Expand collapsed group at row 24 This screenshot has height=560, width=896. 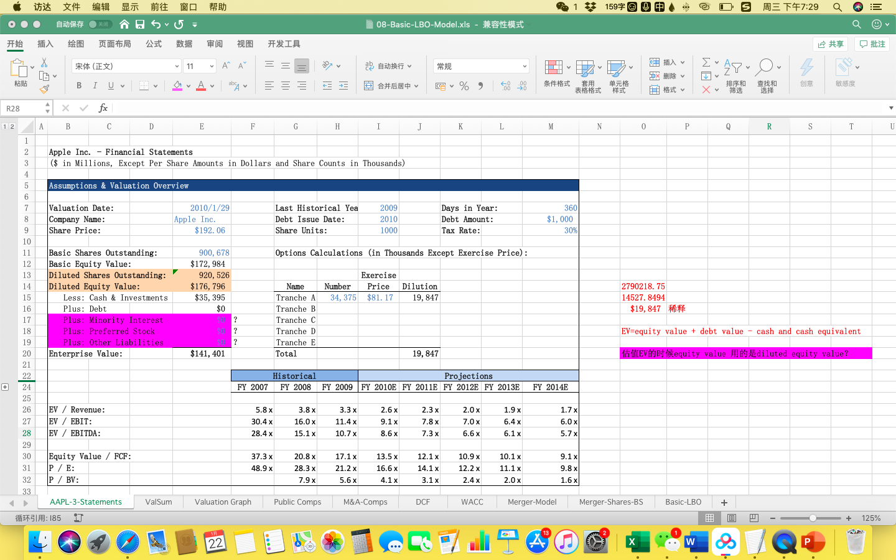pyautogui.click(x=5, y=387)
